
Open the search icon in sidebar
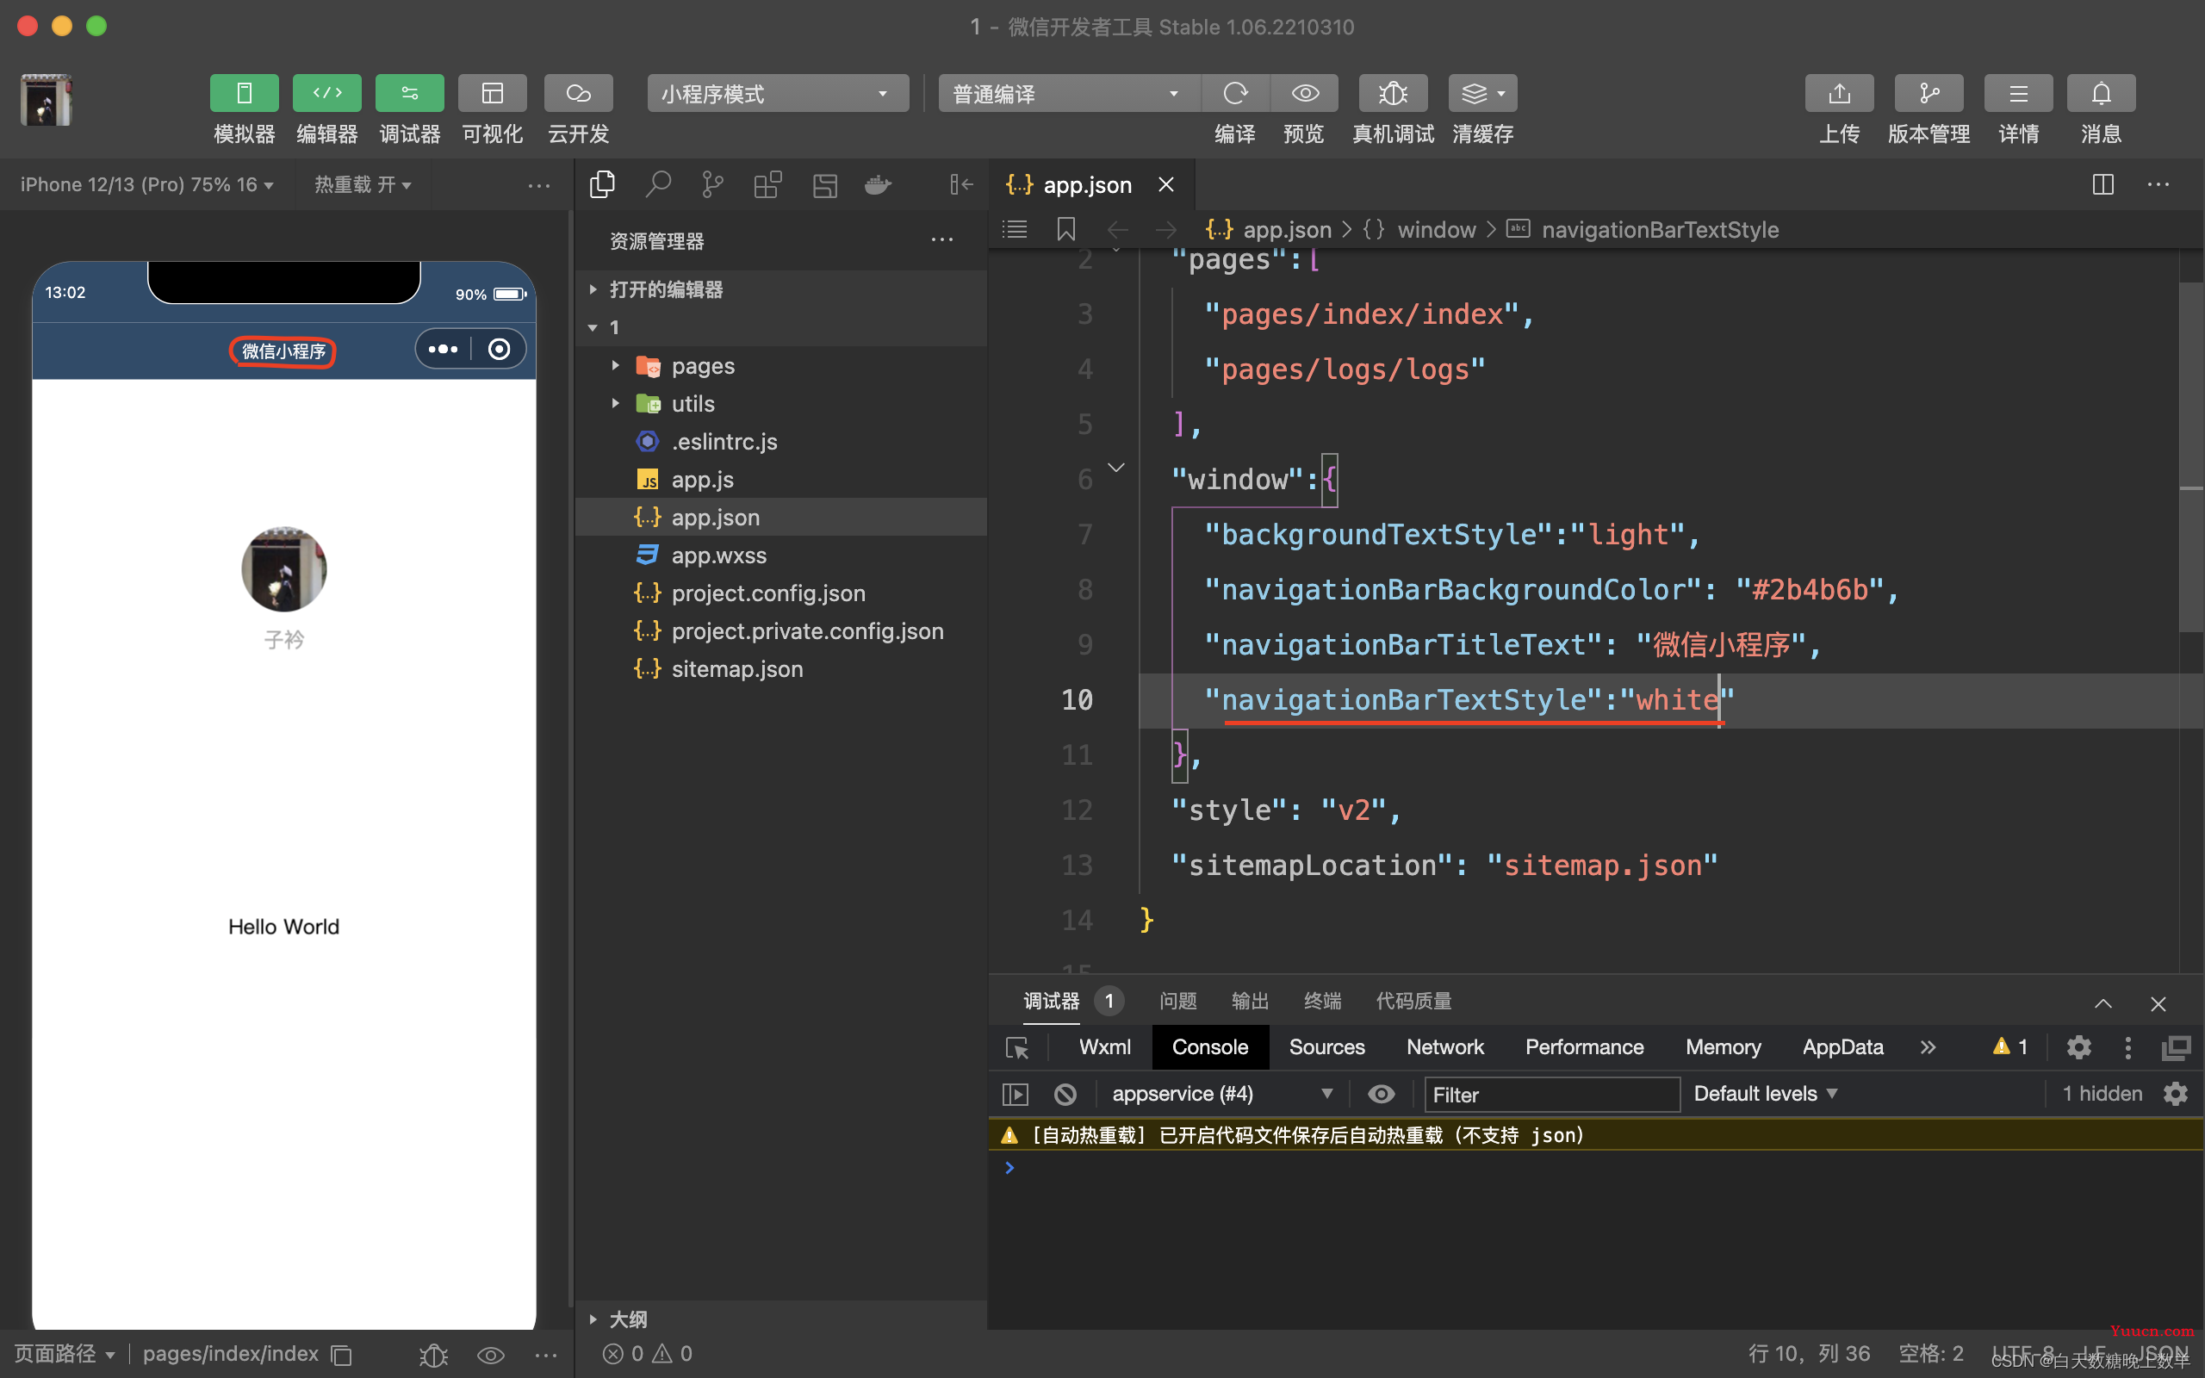point(658,185)
